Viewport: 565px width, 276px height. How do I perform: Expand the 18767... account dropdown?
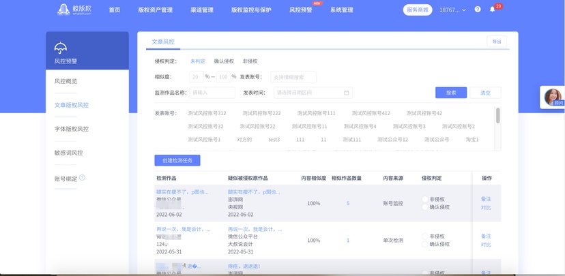tap(452, 10)
